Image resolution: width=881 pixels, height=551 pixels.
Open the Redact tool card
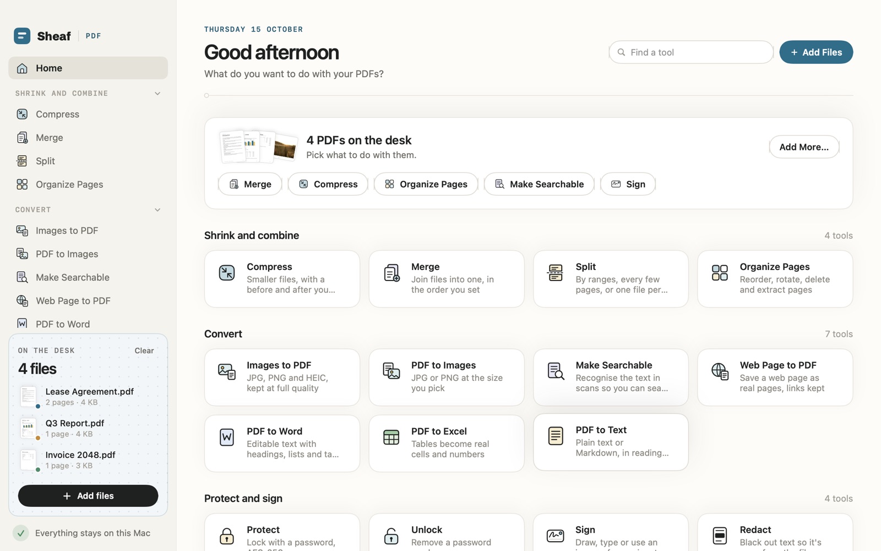[775, 533]
